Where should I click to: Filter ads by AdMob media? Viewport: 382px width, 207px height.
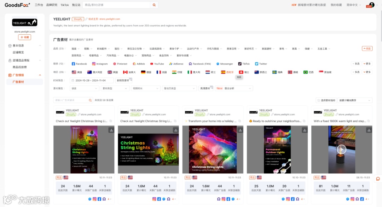click(139, 64)
